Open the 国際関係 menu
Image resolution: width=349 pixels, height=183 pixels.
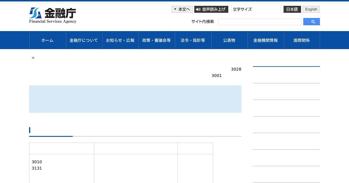point(302,40)
